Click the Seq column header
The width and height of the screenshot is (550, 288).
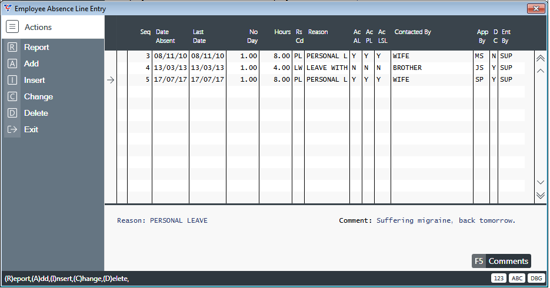click(x=145, y=32)
